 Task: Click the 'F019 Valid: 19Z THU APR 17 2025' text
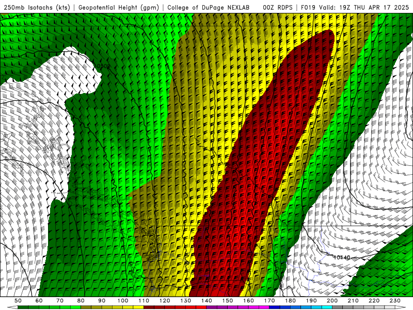pyautogui.click(x=355, y=8)
